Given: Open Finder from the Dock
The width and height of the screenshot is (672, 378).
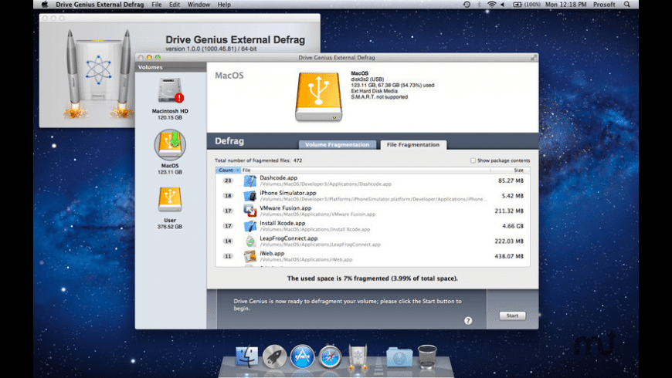Looking at the screenshot, I should [x=247, y=356].
